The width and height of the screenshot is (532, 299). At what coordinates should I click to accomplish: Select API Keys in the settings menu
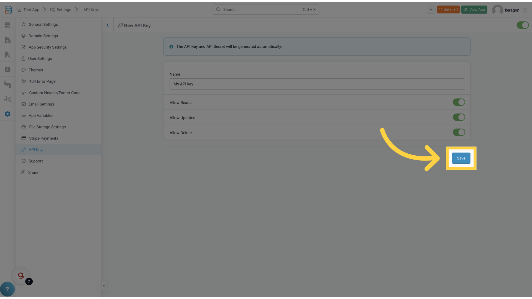tap(36, 149)
